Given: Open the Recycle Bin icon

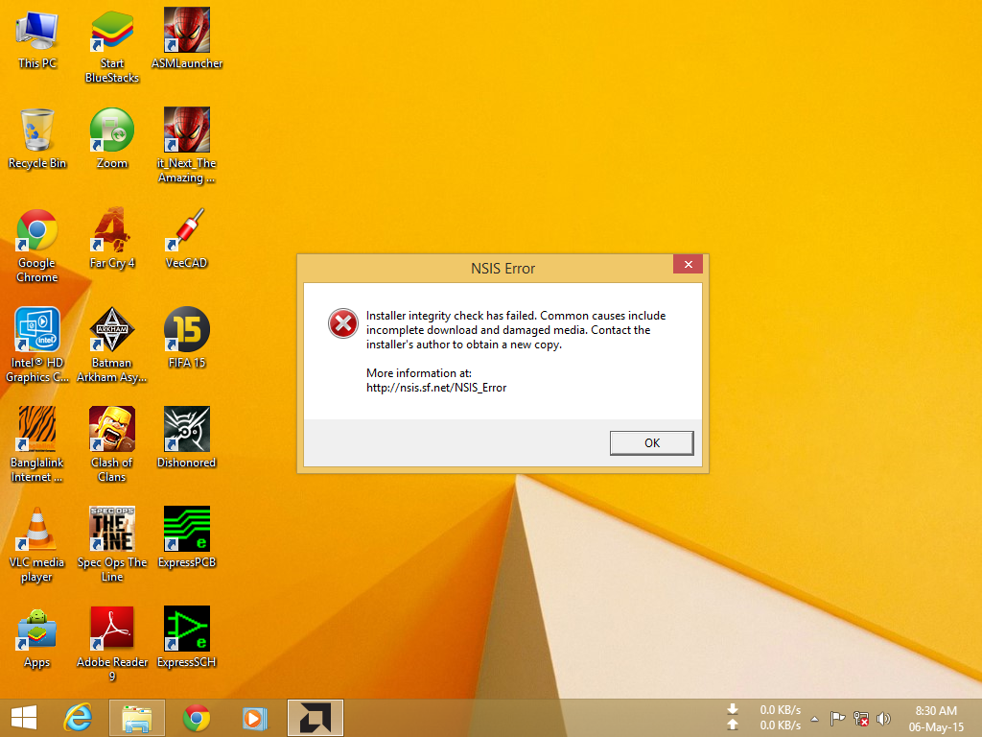Looking at the screenshot, I should coord(37,138).
